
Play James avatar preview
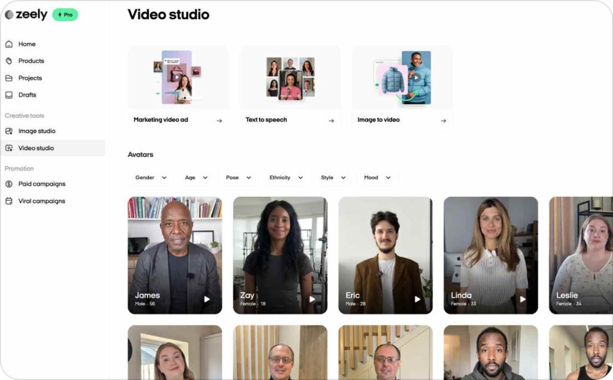tap(207, 299)
